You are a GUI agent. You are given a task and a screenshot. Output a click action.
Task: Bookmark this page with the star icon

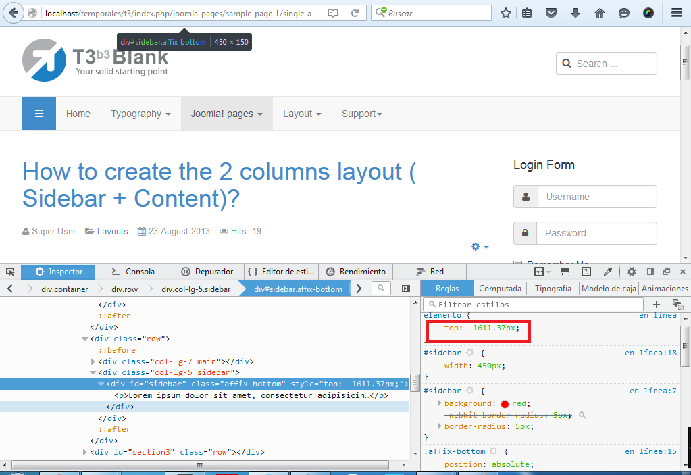click(506, 13)
